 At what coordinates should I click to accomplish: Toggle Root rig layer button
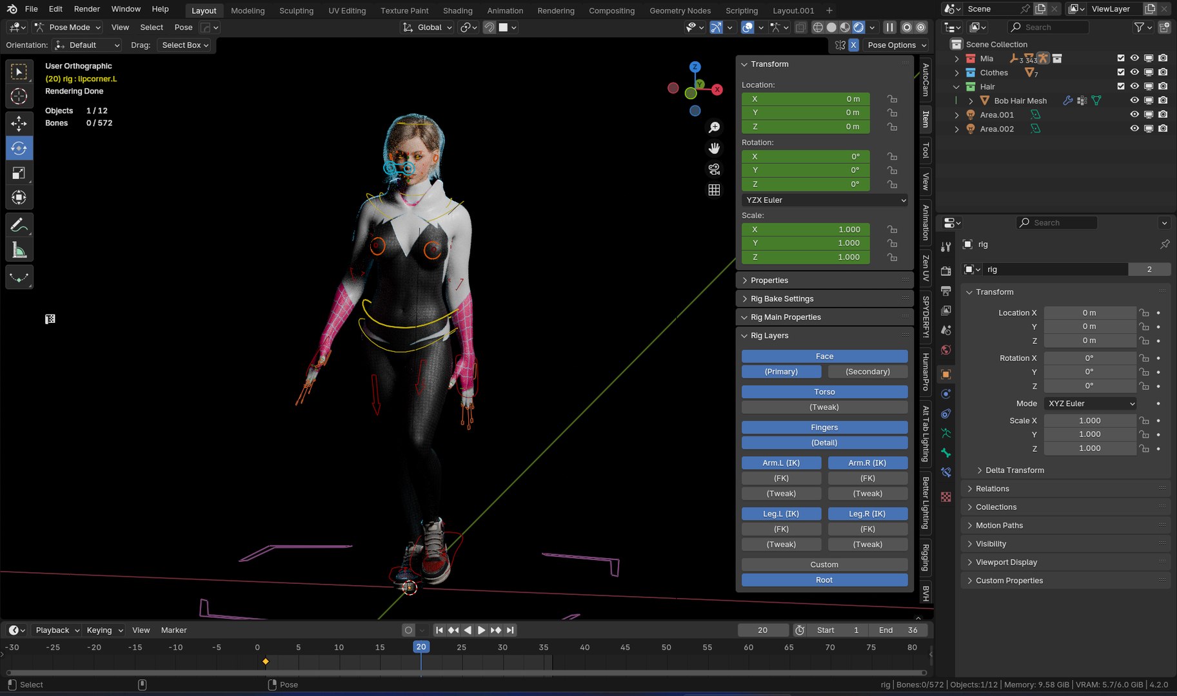[x=824, y=580]
